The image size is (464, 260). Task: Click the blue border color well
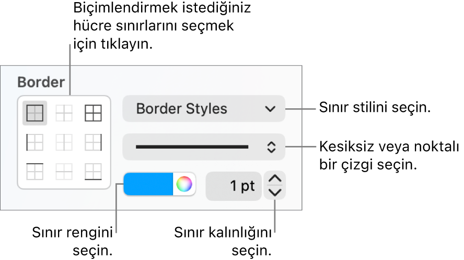[148, 184]
